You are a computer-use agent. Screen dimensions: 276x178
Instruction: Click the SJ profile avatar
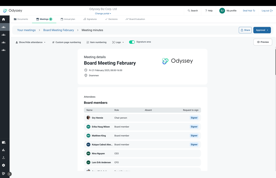(x=222, y=11)
